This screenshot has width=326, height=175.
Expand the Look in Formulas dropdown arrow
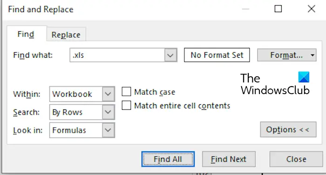pyautogui.click(x=108, y=130)
